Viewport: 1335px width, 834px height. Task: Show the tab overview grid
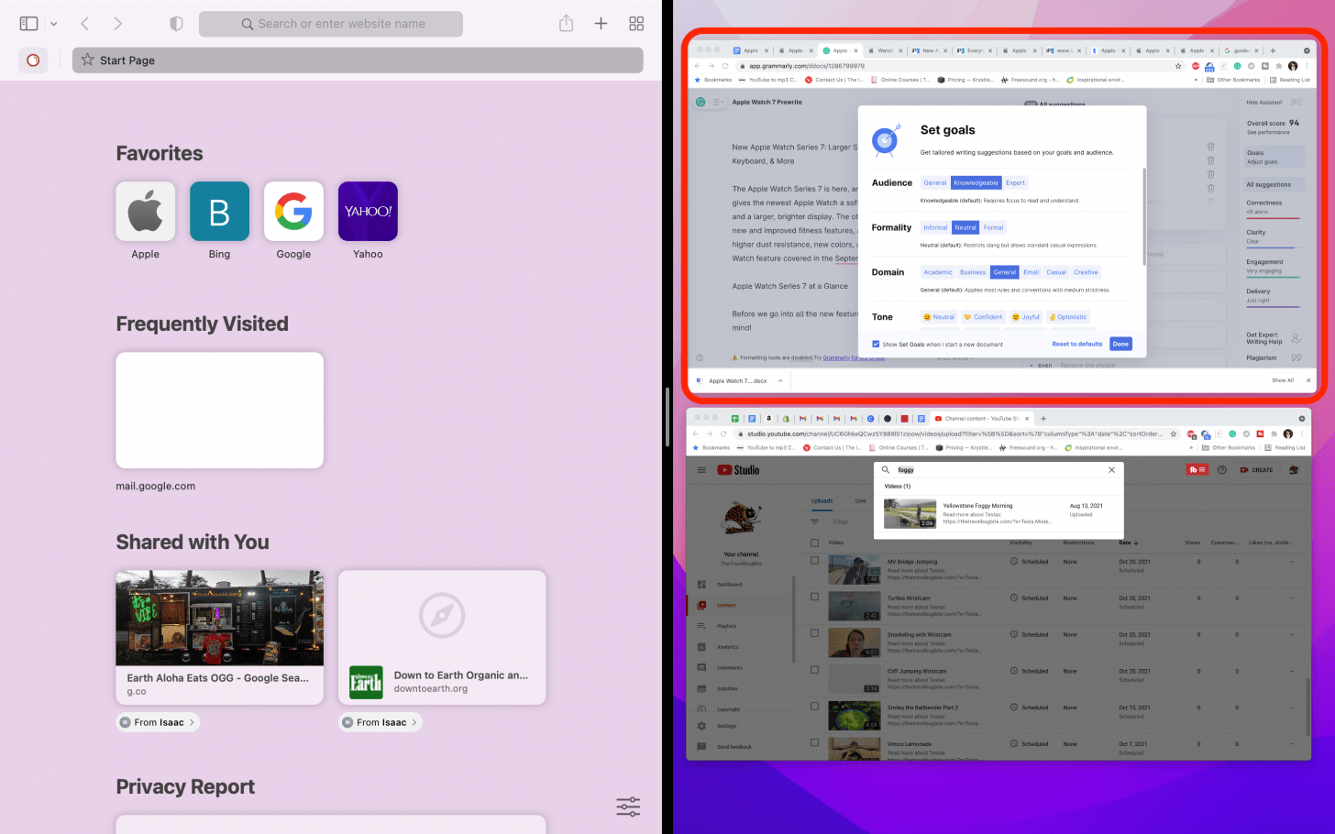[x=636, y=24]
